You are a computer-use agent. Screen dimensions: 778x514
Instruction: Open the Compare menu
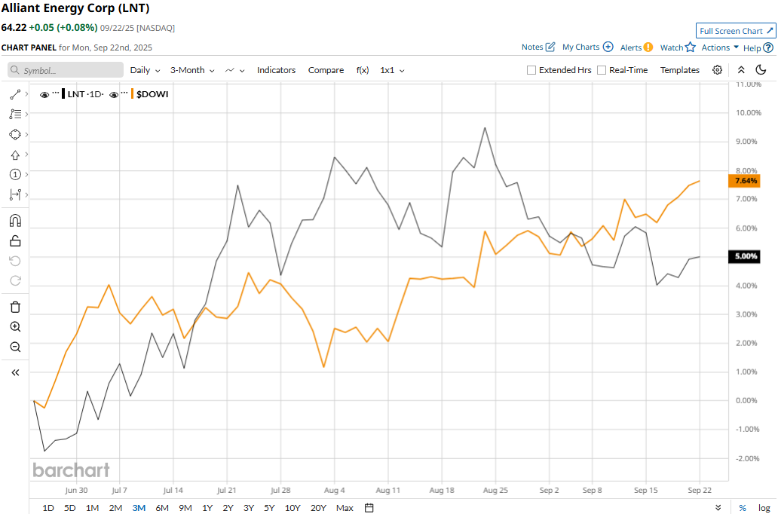[326, 70]
